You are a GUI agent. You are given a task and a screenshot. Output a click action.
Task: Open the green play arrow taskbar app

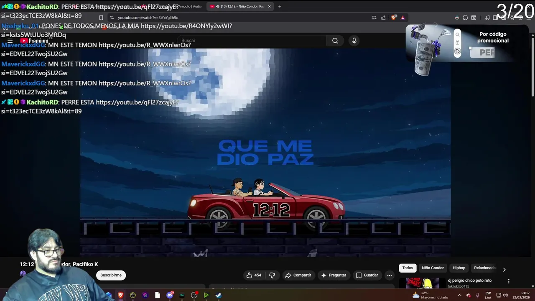click(x=206, y=295)
